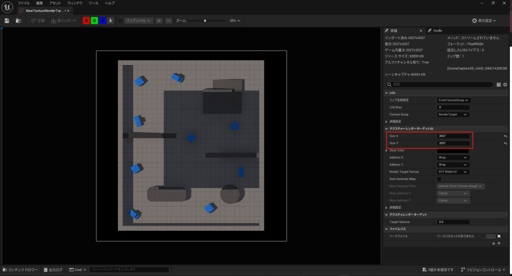This screenshot has height=276, width=512.
Task: Open the Render Target Format dropdown
Action: pos(453,171)
